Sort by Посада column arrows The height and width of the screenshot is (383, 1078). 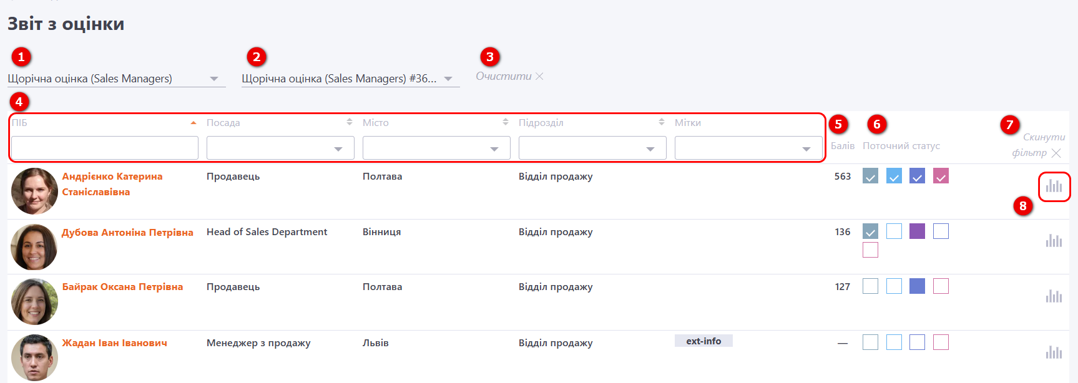pos(350,122)
